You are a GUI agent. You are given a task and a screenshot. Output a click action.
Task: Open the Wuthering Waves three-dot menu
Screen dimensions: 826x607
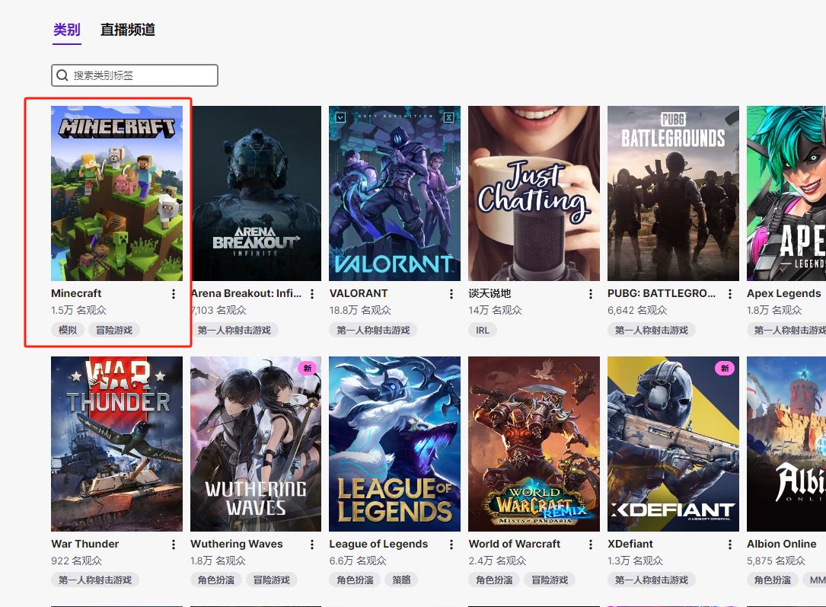(312, 545)
